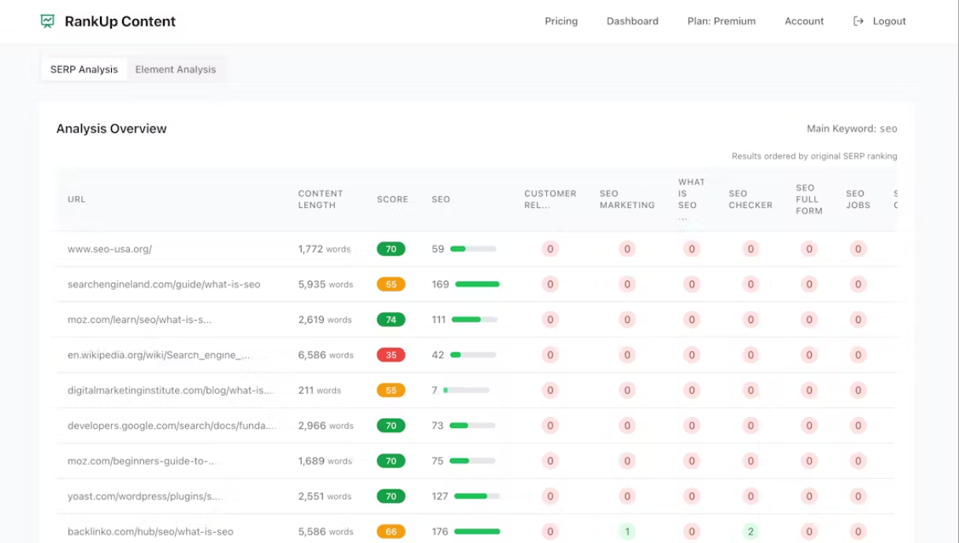Select the Content Length column header
This screenshot has height=543, width=959.
pos(321,199)
